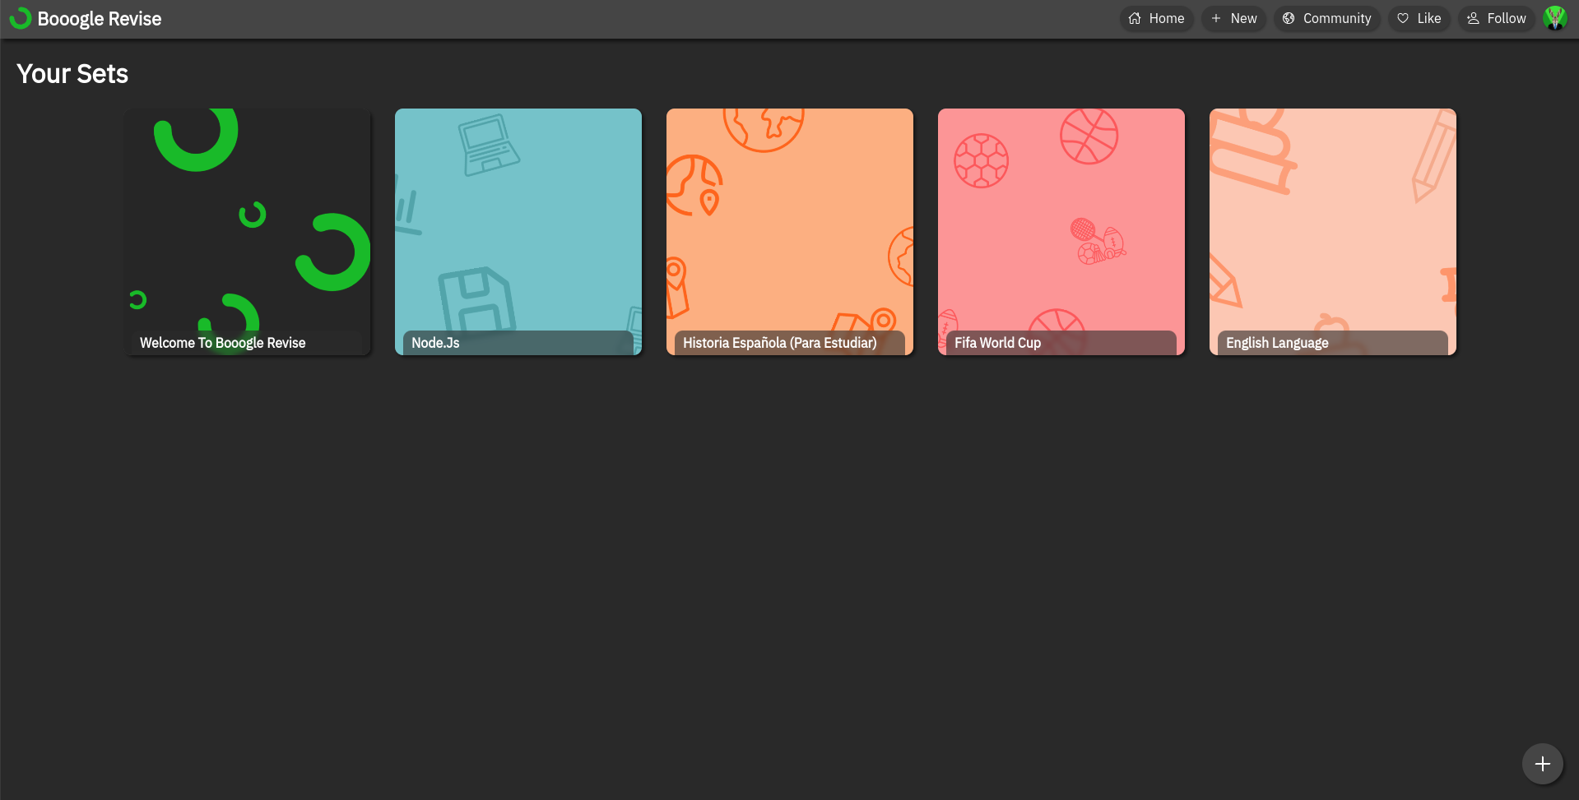Screen dimensions: 1579x800
Task: Open the Fifa World Cup set card
Action: (1061, 232)
